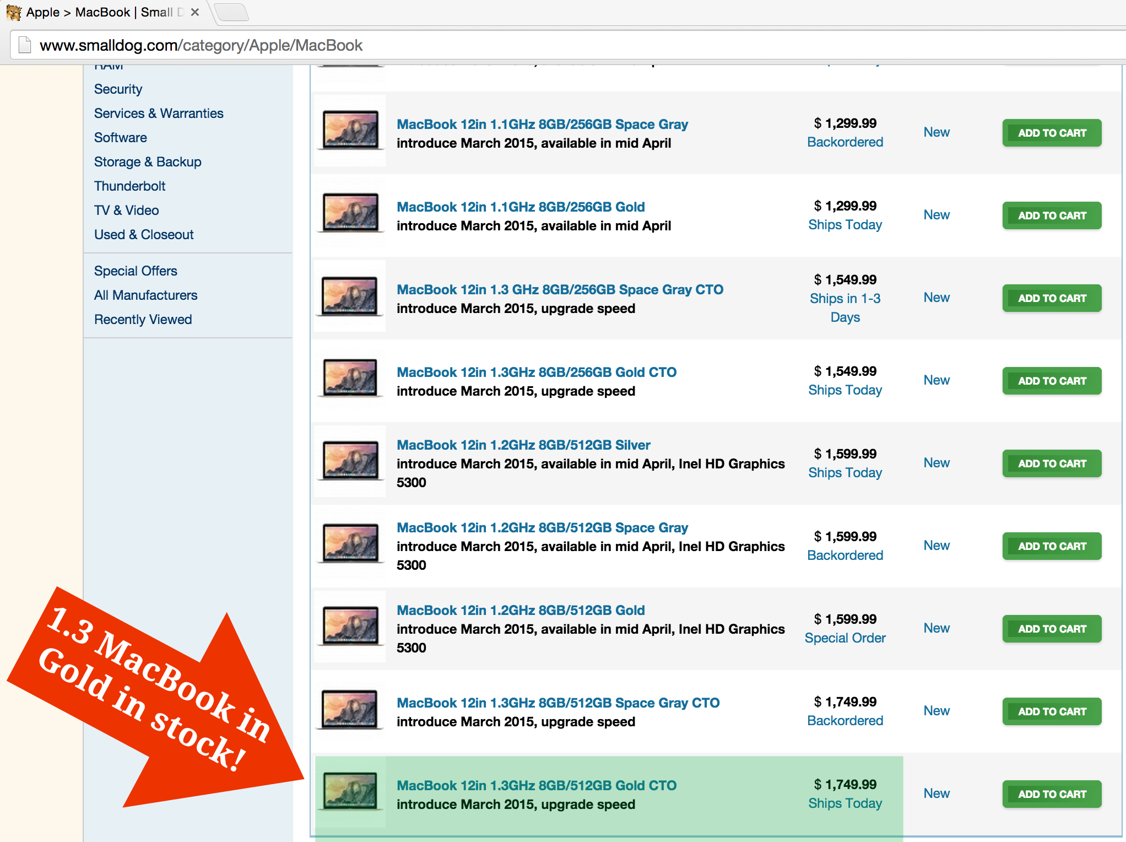
Task: Focus the smalldog.com URL address field
Action: pos(201,45)
